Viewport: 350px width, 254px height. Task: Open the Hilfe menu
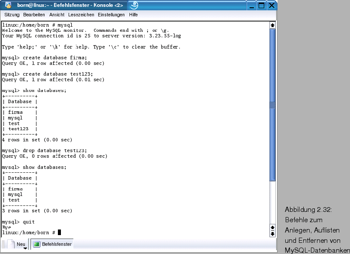click(x=133, y=14)
